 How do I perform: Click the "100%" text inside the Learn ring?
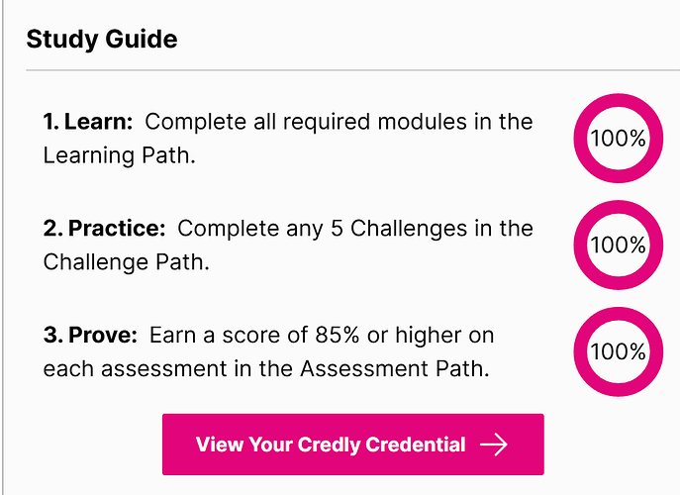point(618,140)
